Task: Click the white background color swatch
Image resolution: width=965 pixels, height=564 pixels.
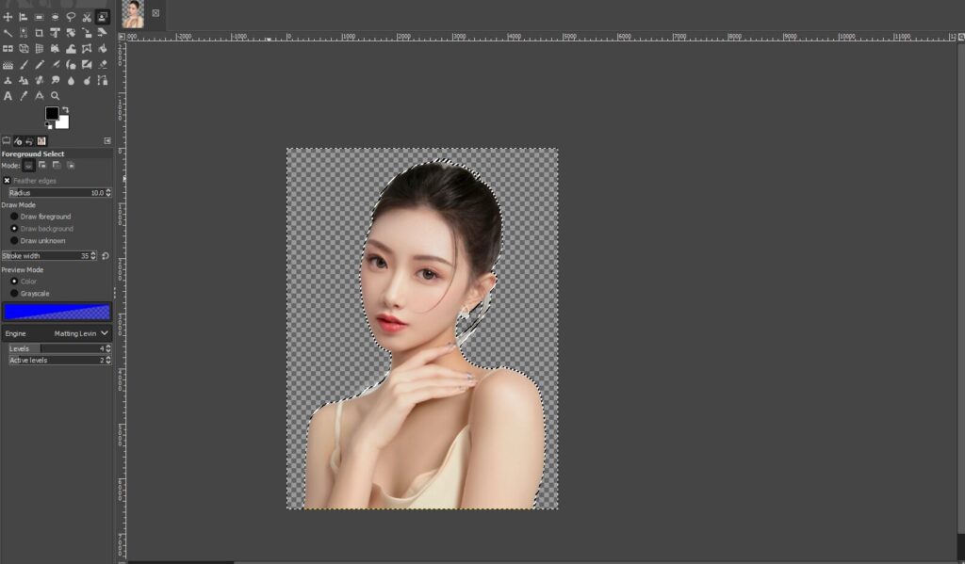Action: [x=64, y=123]
